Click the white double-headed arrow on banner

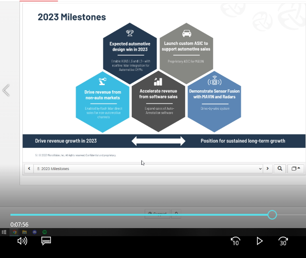(x=158, y=141)
